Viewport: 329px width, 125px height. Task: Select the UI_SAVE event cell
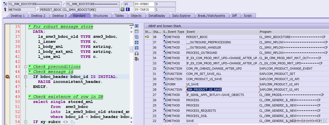click(222, 84)
